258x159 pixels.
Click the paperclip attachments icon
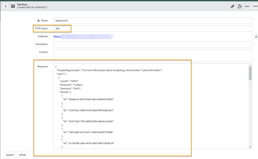pos(232,6)
